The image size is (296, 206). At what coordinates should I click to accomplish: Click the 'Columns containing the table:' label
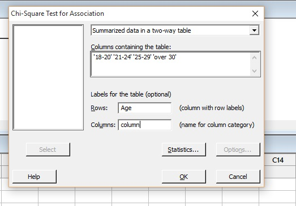coord(131,47)
